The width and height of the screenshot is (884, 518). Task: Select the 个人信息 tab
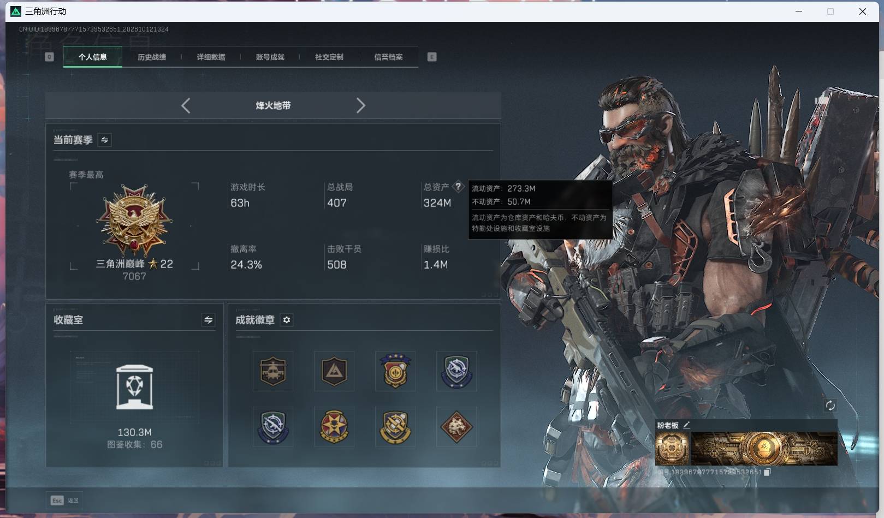click(x=93, y=57)
